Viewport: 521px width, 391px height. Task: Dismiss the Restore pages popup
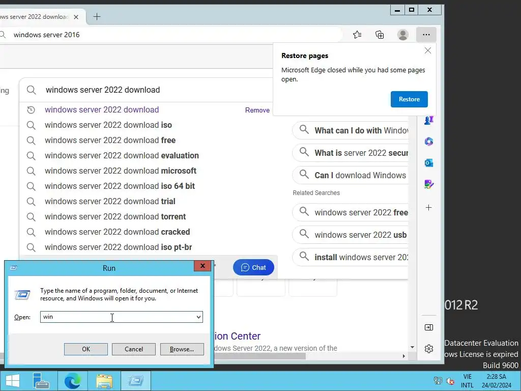(427, 50)
